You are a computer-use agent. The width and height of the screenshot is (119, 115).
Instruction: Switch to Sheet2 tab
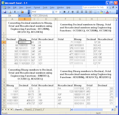(x=29, y=110)
